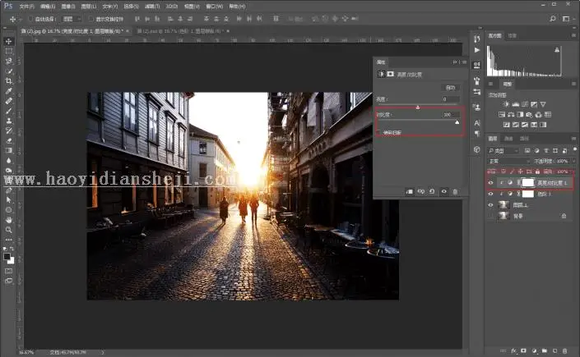Image resolution: width=580 pixels, height=357 pixels.
Task: Open Character panel 'A' icon in dock
Action: (477, 123)
